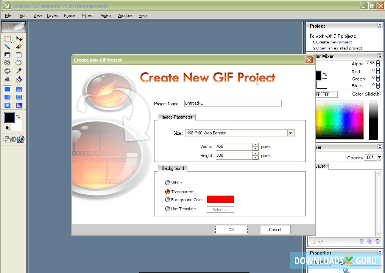Activate the Text tool
Image resolution: width=385 pixels, height=273 pixels.
point(8,79)
